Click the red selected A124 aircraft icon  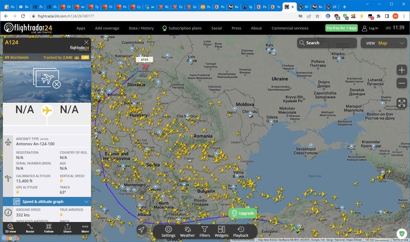[145, 67]
